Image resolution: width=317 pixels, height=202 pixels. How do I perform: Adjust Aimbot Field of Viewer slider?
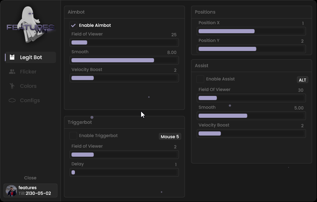pyautogui.click(x=124, y=43)
